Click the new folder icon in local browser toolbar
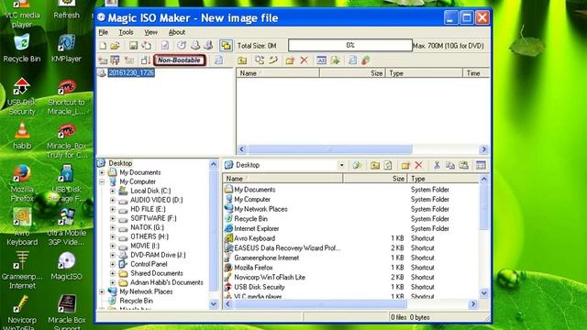This screenshot has width=587, height=330. coord(405,165)
